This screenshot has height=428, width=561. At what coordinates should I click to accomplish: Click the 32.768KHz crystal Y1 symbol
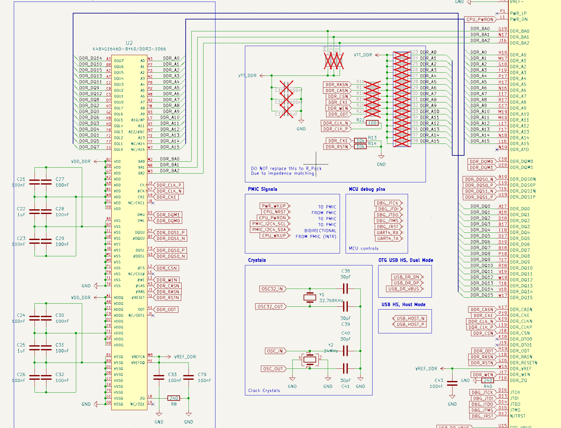[310, 298]
